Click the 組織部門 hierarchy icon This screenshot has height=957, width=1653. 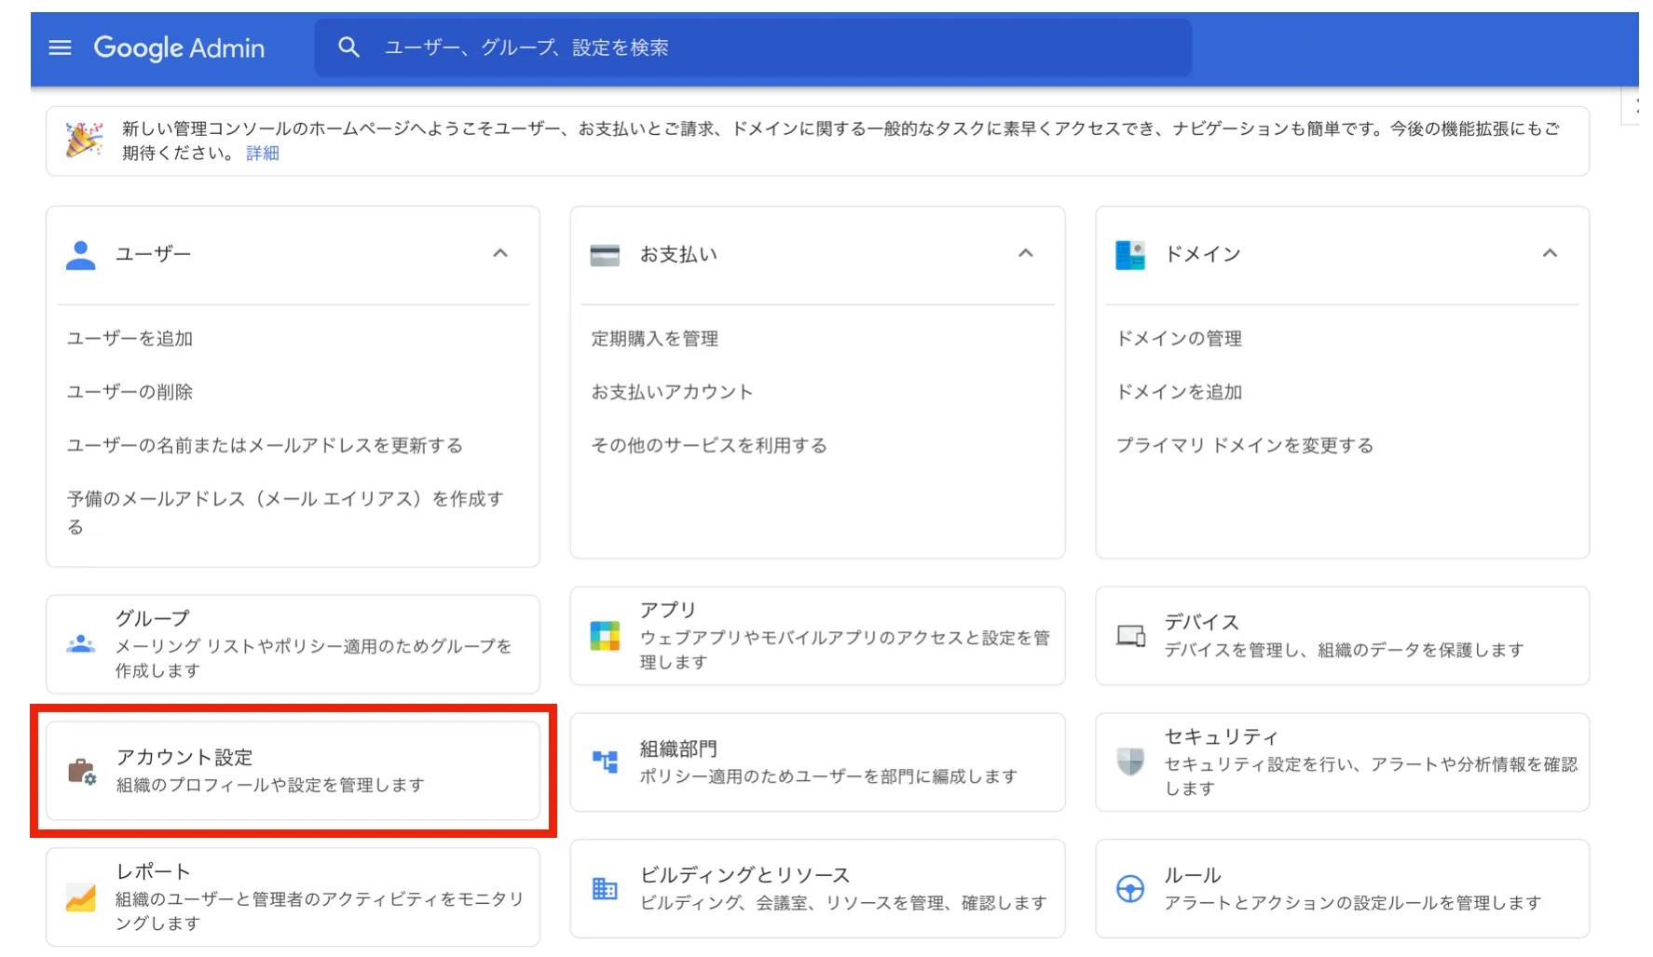(x=605, y=762)
